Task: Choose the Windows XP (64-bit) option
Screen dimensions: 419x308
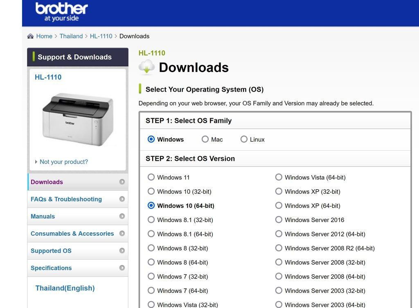Action: point(279,205)
